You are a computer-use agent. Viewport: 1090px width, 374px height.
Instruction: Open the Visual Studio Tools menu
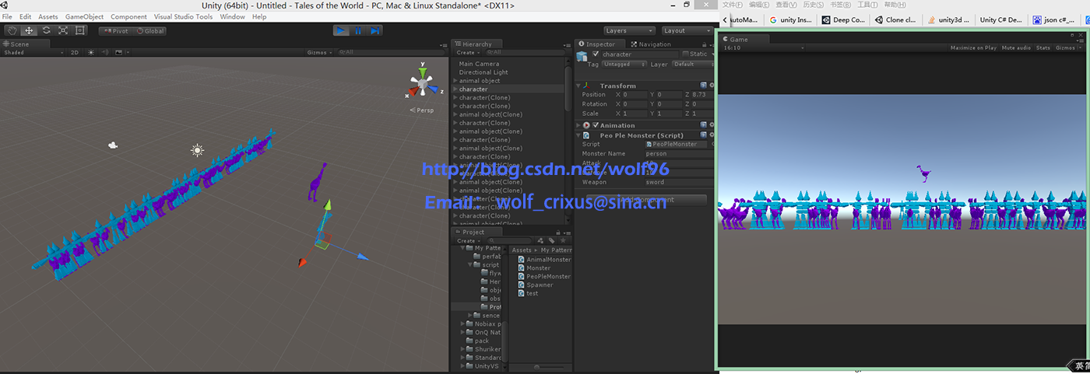click(x=183, y=16)
